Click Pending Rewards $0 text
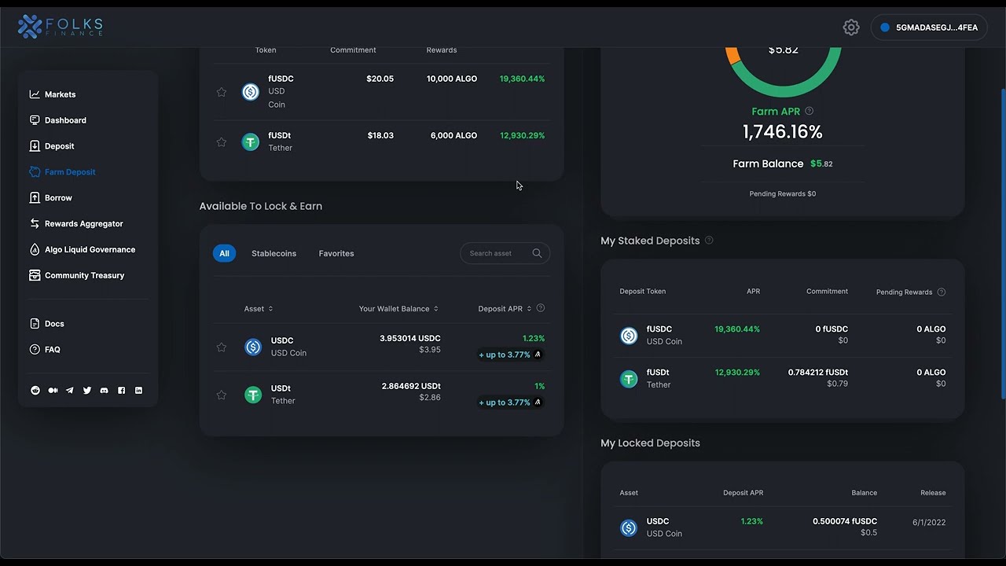This screenshot has height=566, width=1006. click(783, 193)
